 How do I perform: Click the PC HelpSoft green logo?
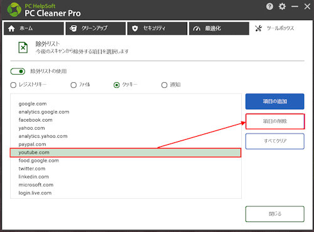click(x=14, y=9)
